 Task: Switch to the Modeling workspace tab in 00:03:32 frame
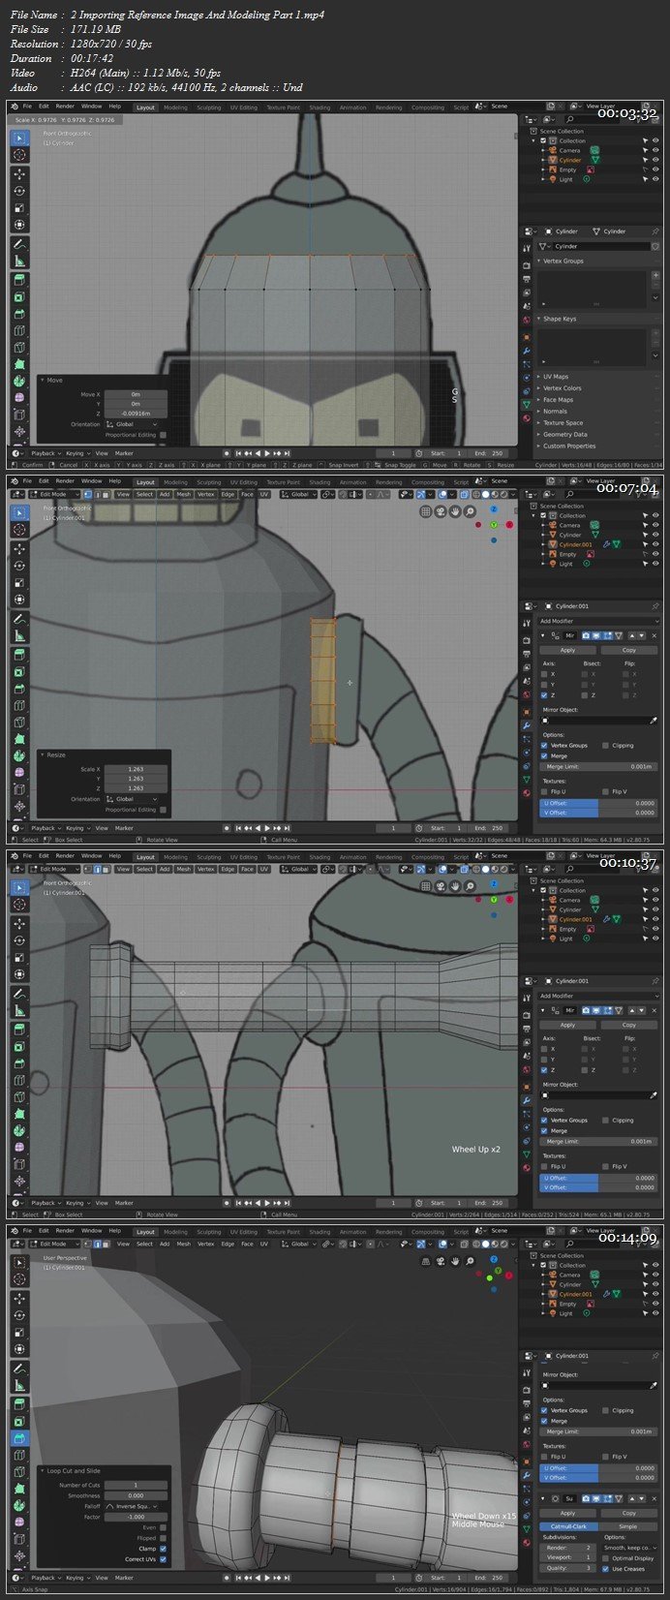click(175, 107)
